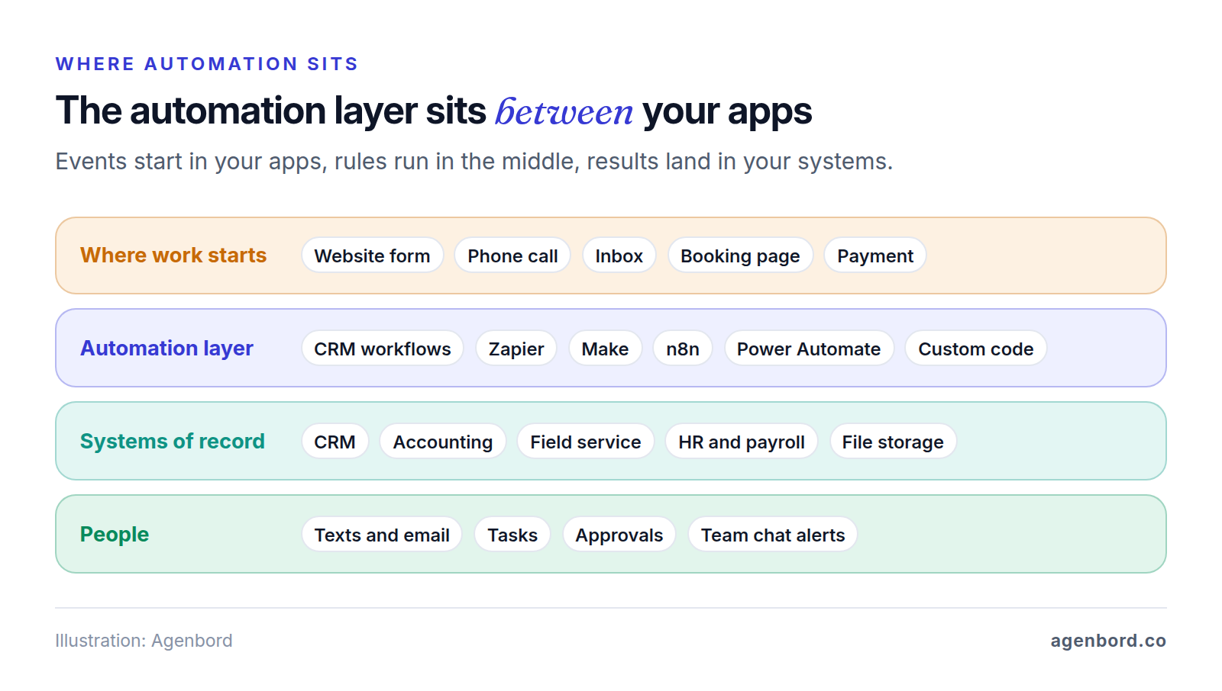The image size is (1222, 691).
Task: Click the Texts and email chip
Action: click(382, 535)
